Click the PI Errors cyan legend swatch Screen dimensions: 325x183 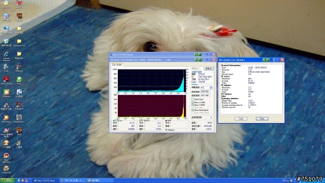pos(114,120)
